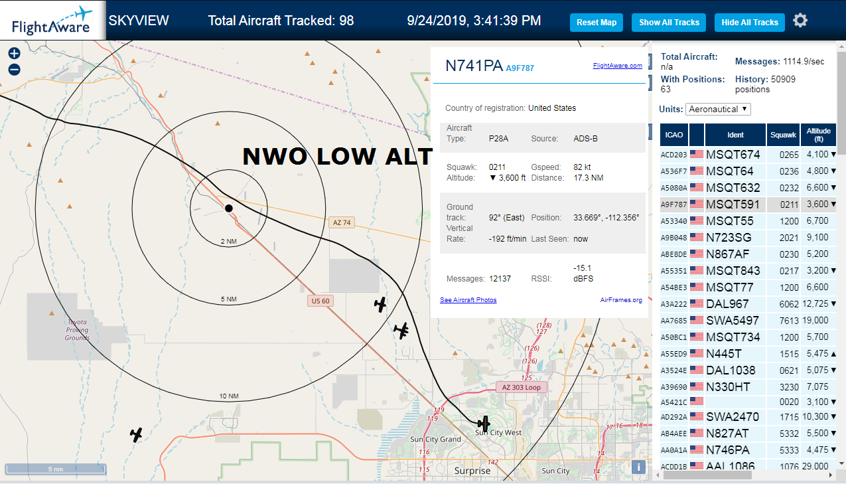Click ICAO code A536F7 in the table

click(673, 171)
